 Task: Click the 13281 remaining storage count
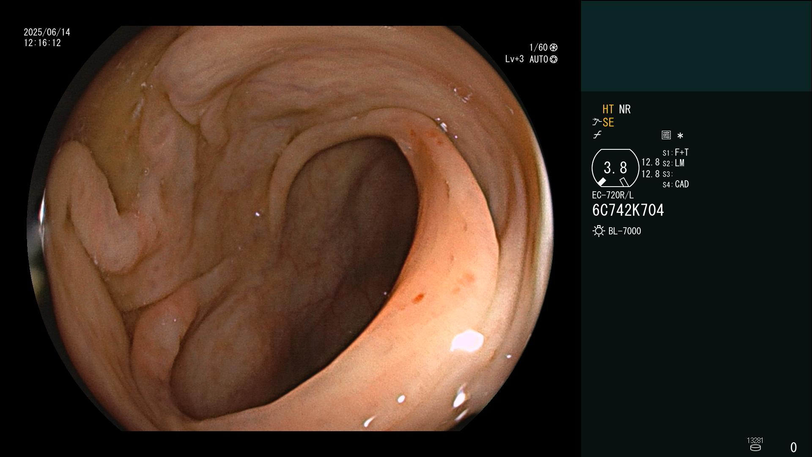point(755,440)
